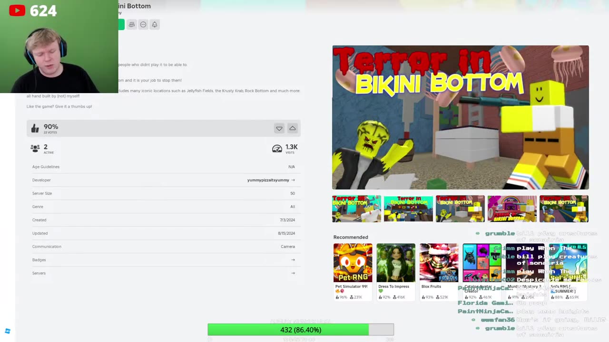Open Murder Mystery 2 recommended game icon
Viewport: 609px width, 342px height.
pos(525,263)
